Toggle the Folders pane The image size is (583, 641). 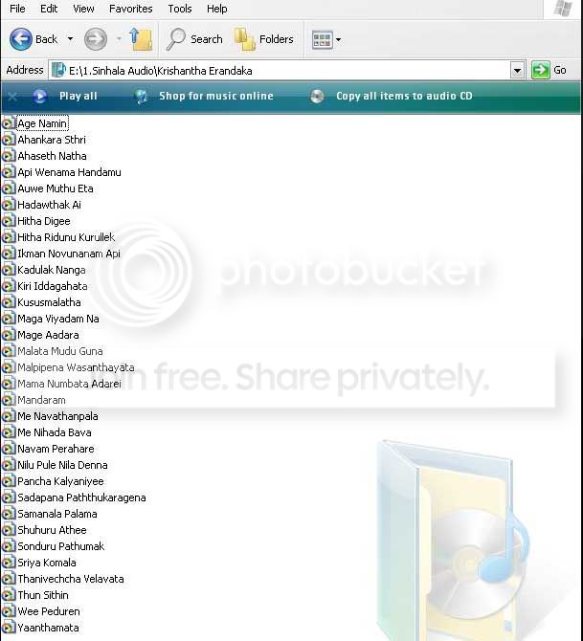tap(264, 39)
